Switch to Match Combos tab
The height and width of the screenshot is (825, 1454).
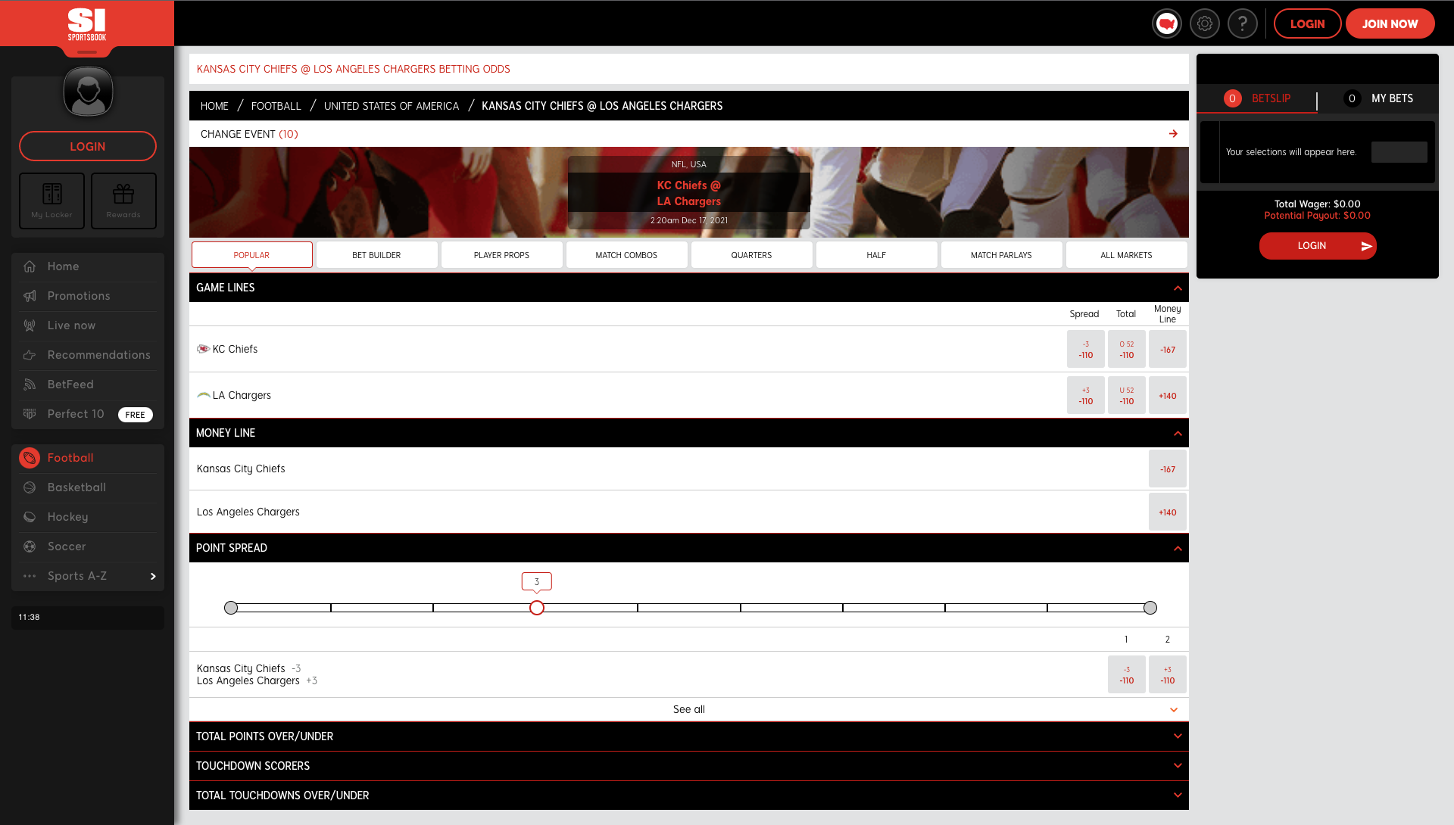click(x=626, y=255)
